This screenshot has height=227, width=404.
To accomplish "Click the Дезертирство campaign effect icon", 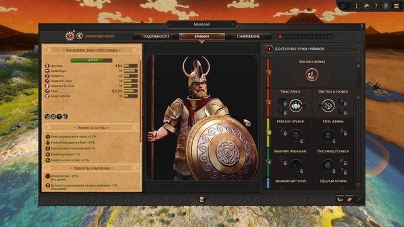I will click(48, 177).
